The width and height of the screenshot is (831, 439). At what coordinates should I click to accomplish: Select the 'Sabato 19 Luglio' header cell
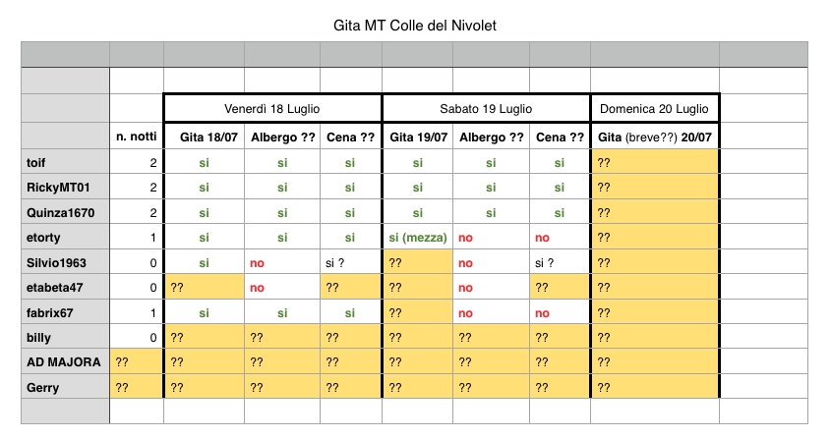tap(486, 109)
